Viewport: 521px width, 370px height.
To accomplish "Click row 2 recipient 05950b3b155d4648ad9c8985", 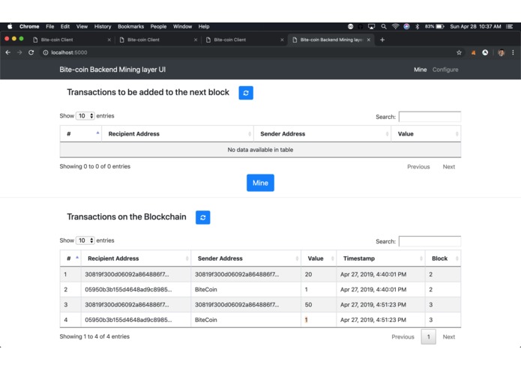I will click(128, 290).
